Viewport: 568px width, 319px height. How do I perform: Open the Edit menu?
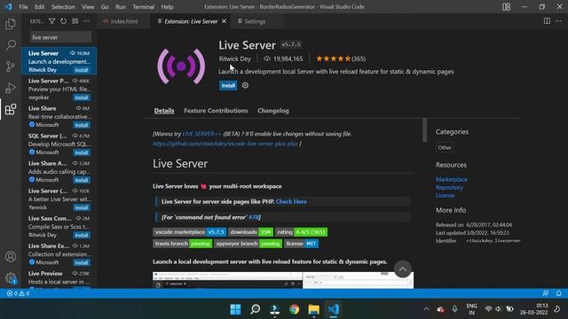[39, 7]
